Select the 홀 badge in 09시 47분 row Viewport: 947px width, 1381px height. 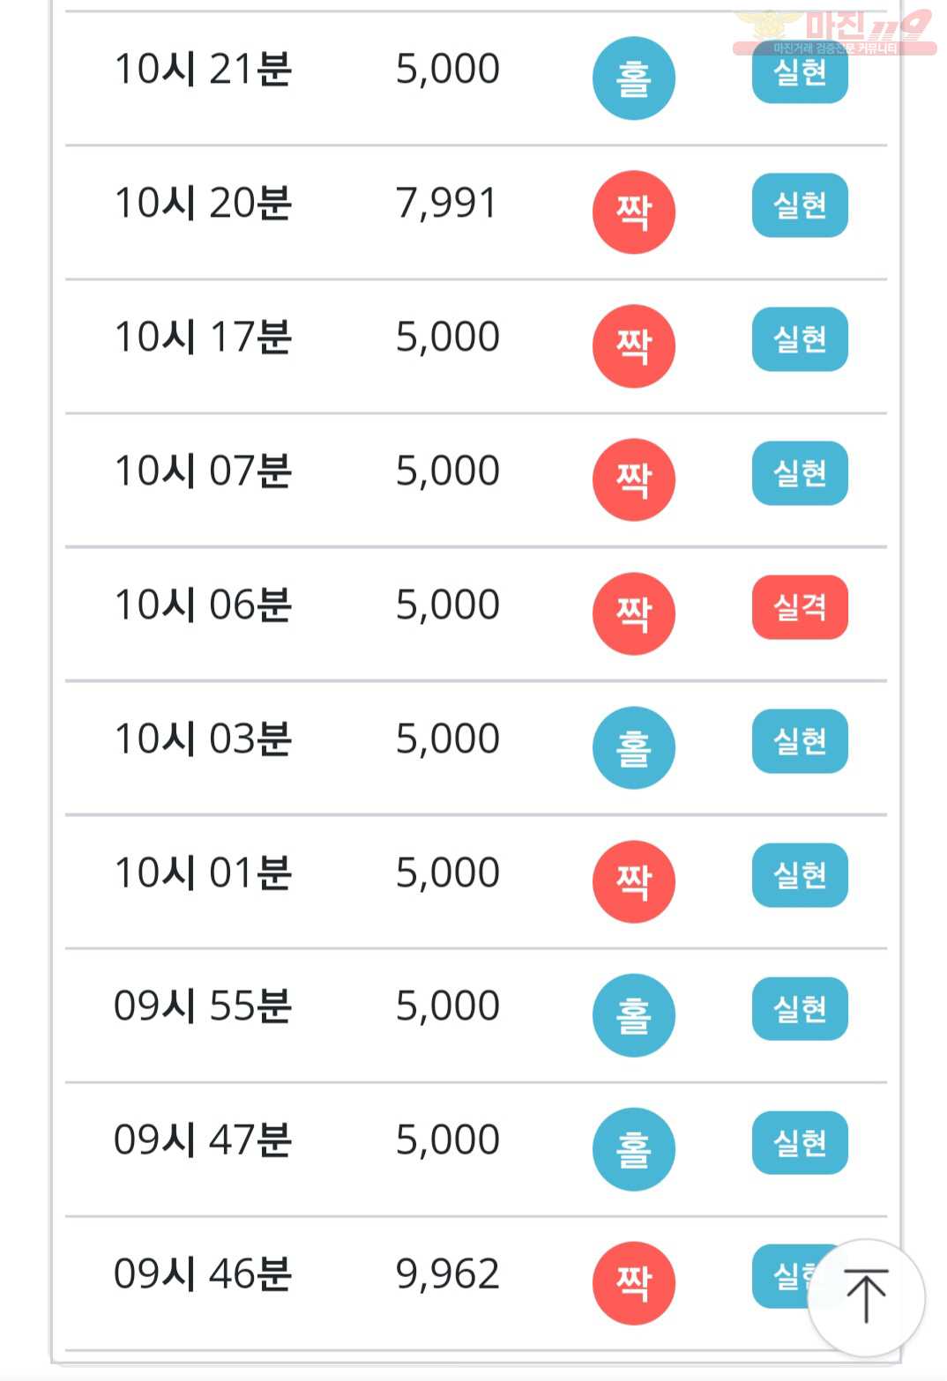(633, 1149)
